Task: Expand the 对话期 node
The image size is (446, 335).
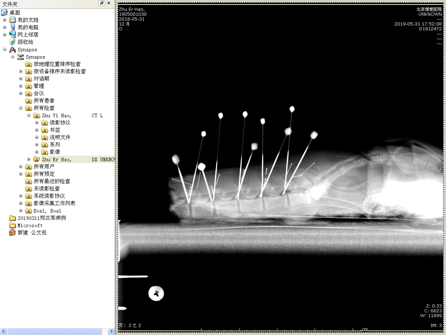Action: pyautogui.click(x=21, y=79)
